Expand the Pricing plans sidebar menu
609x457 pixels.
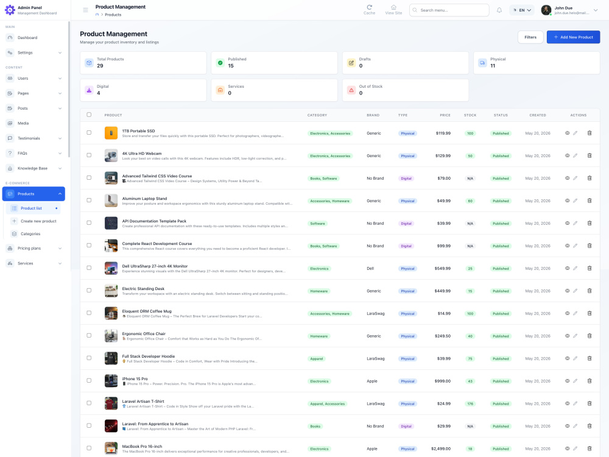click(x=33, y=249)
